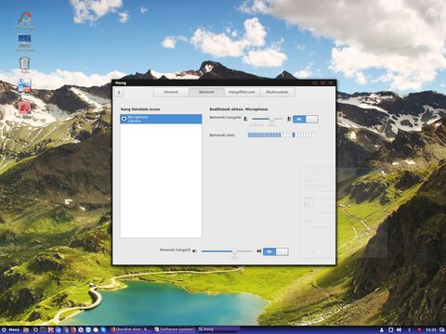The width and height of the screenshot is (446, 334).
Task: Select the Microphone Camera input device
Action: [x=161, y=119]
